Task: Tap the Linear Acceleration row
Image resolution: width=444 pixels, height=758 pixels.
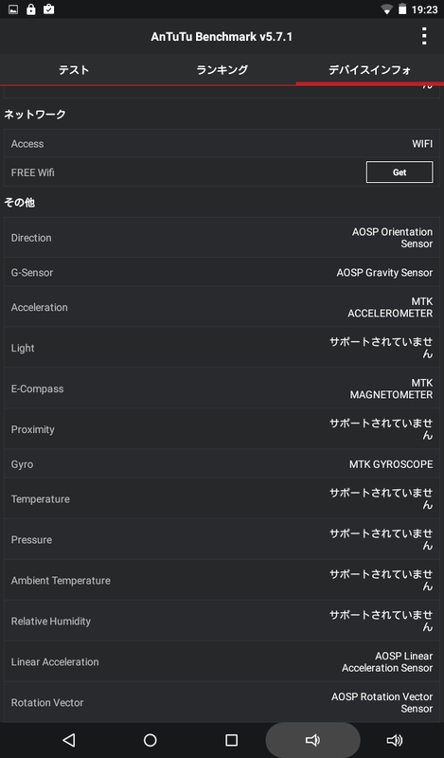Action: [222, 661]
